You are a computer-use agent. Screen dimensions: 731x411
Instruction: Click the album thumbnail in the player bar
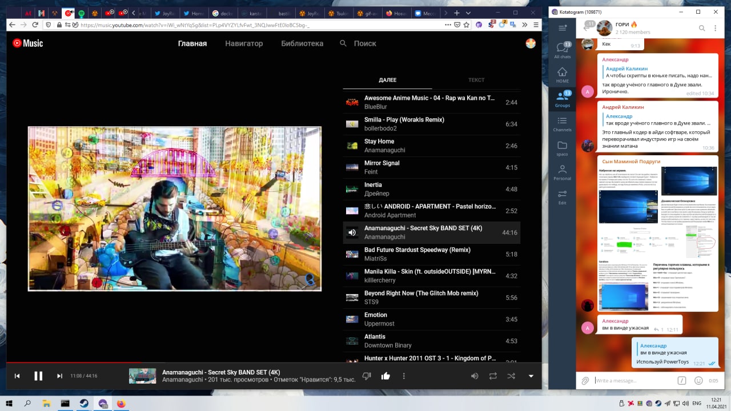142,376
